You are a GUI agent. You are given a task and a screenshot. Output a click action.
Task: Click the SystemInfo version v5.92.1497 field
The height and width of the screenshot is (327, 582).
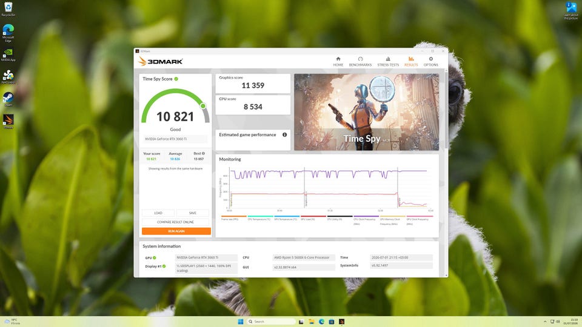point(401,265)
